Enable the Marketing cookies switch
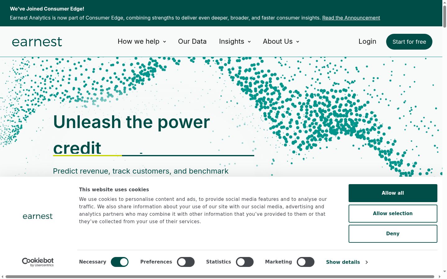The image size is (447, 279). pos(305,262)
